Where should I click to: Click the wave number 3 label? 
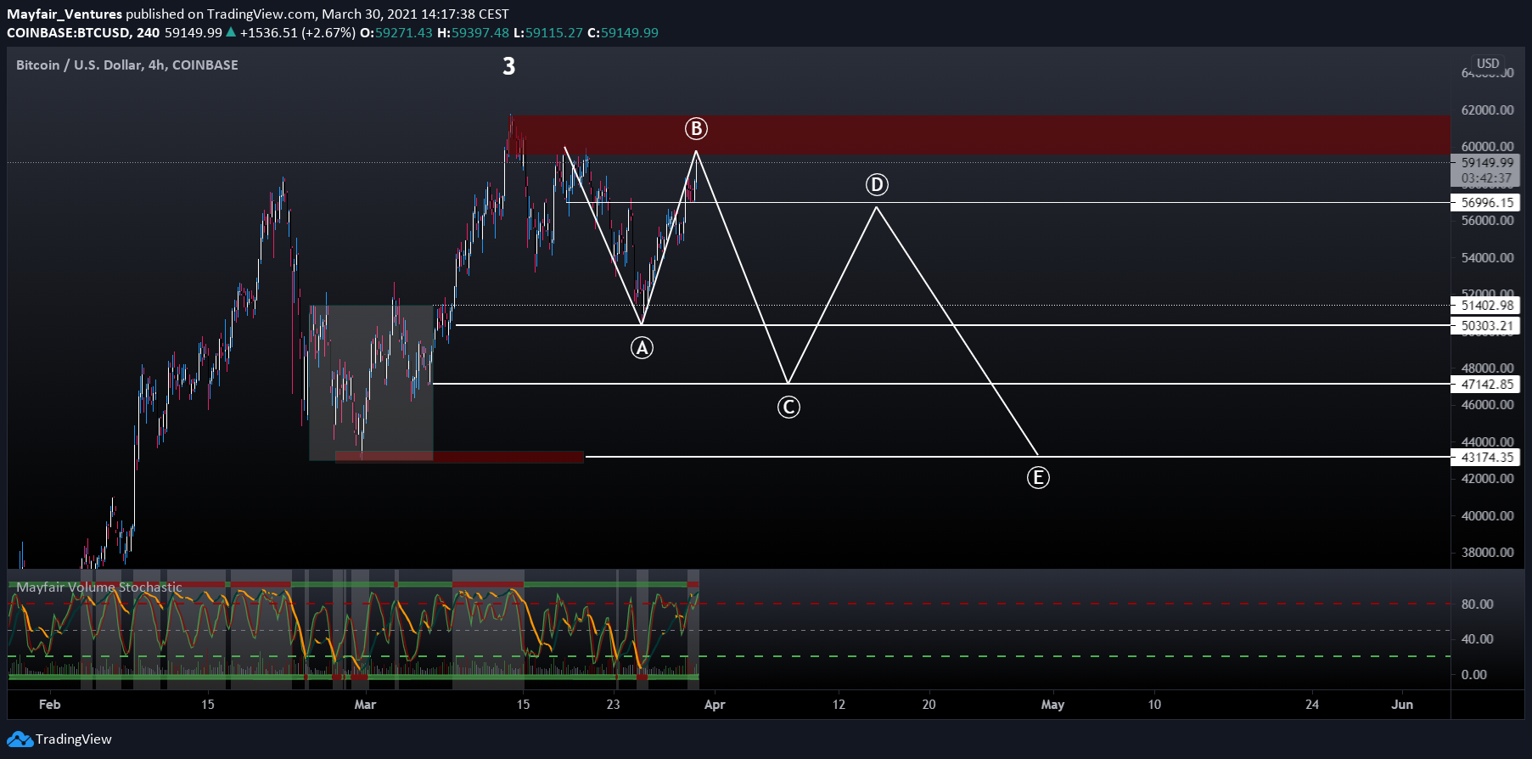pos(508,66)
